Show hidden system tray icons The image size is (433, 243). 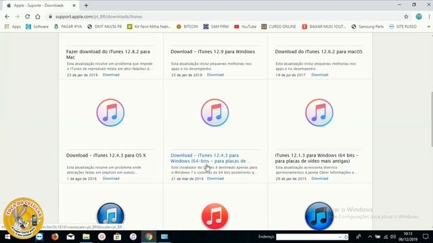[x=370, y=237]
